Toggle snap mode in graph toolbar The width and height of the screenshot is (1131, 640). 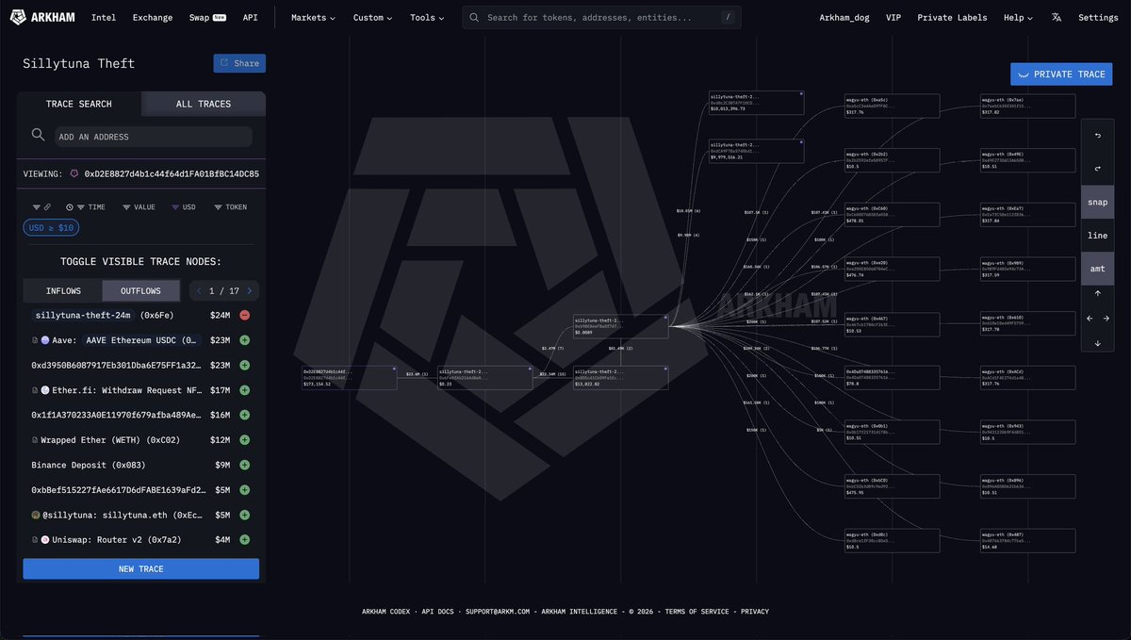tap(1097, 203)
